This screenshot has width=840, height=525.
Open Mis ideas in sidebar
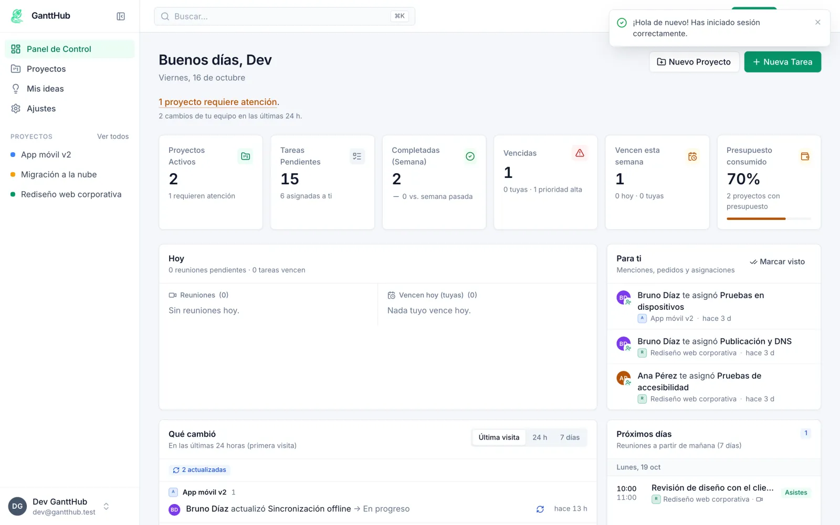pyautogui.click(x=69, y=89)
